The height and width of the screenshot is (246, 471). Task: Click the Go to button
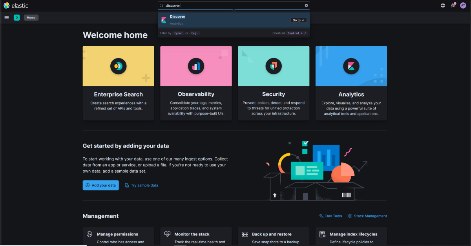click(299, 20)
